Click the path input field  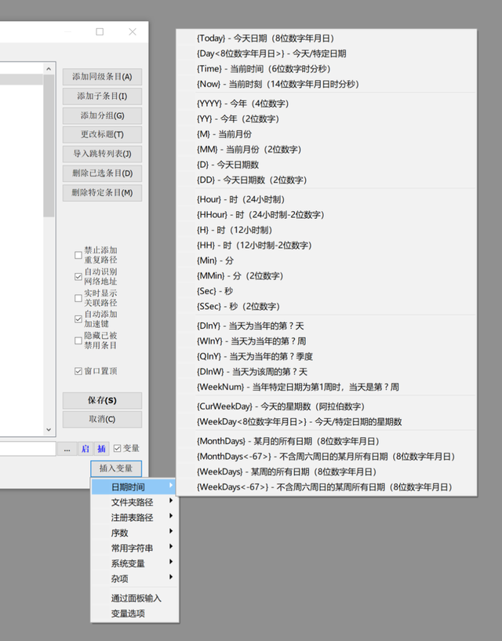pyautogui.click(x=27, y=449)
